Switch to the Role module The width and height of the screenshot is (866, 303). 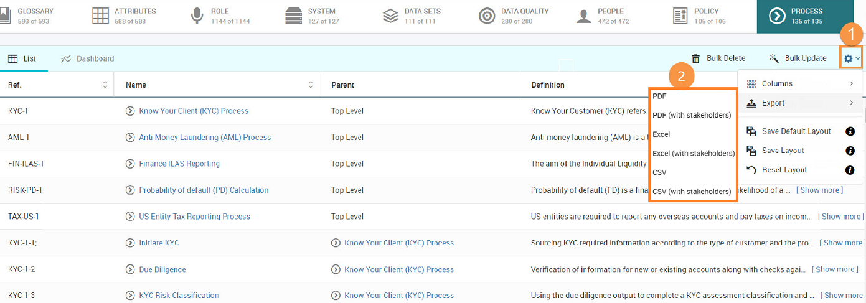coord(220,16)
